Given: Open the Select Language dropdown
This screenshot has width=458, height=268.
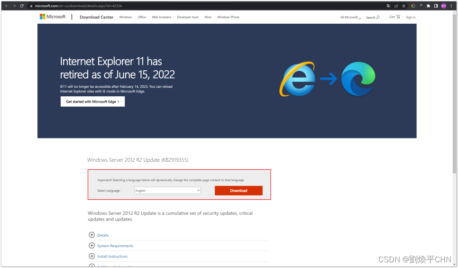Looking at the screenshot, I should 167,190.
